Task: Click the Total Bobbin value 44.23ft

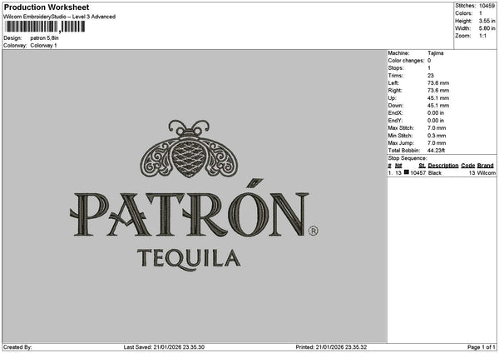Action: click(x=436, y=151)
